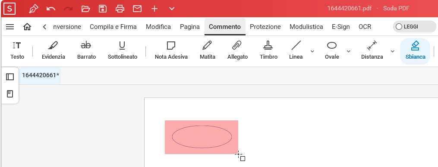Open the Conversione tab
Screen dimensions: 438x167
coord(67,27)
